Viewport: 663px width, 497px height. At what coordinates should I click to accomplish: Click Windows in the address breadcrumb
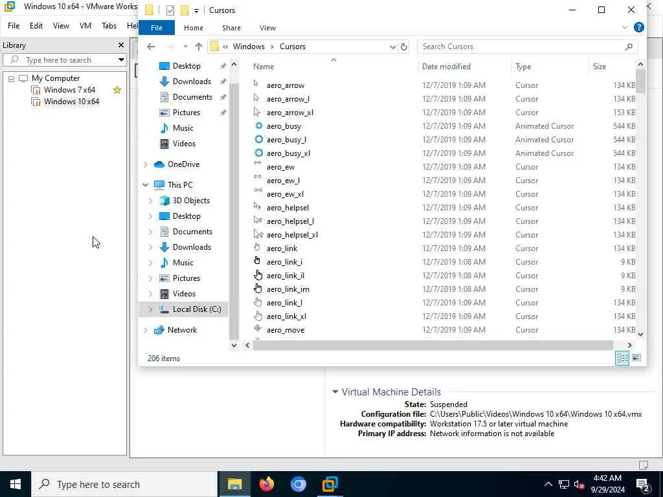click(x=249, y=47)
